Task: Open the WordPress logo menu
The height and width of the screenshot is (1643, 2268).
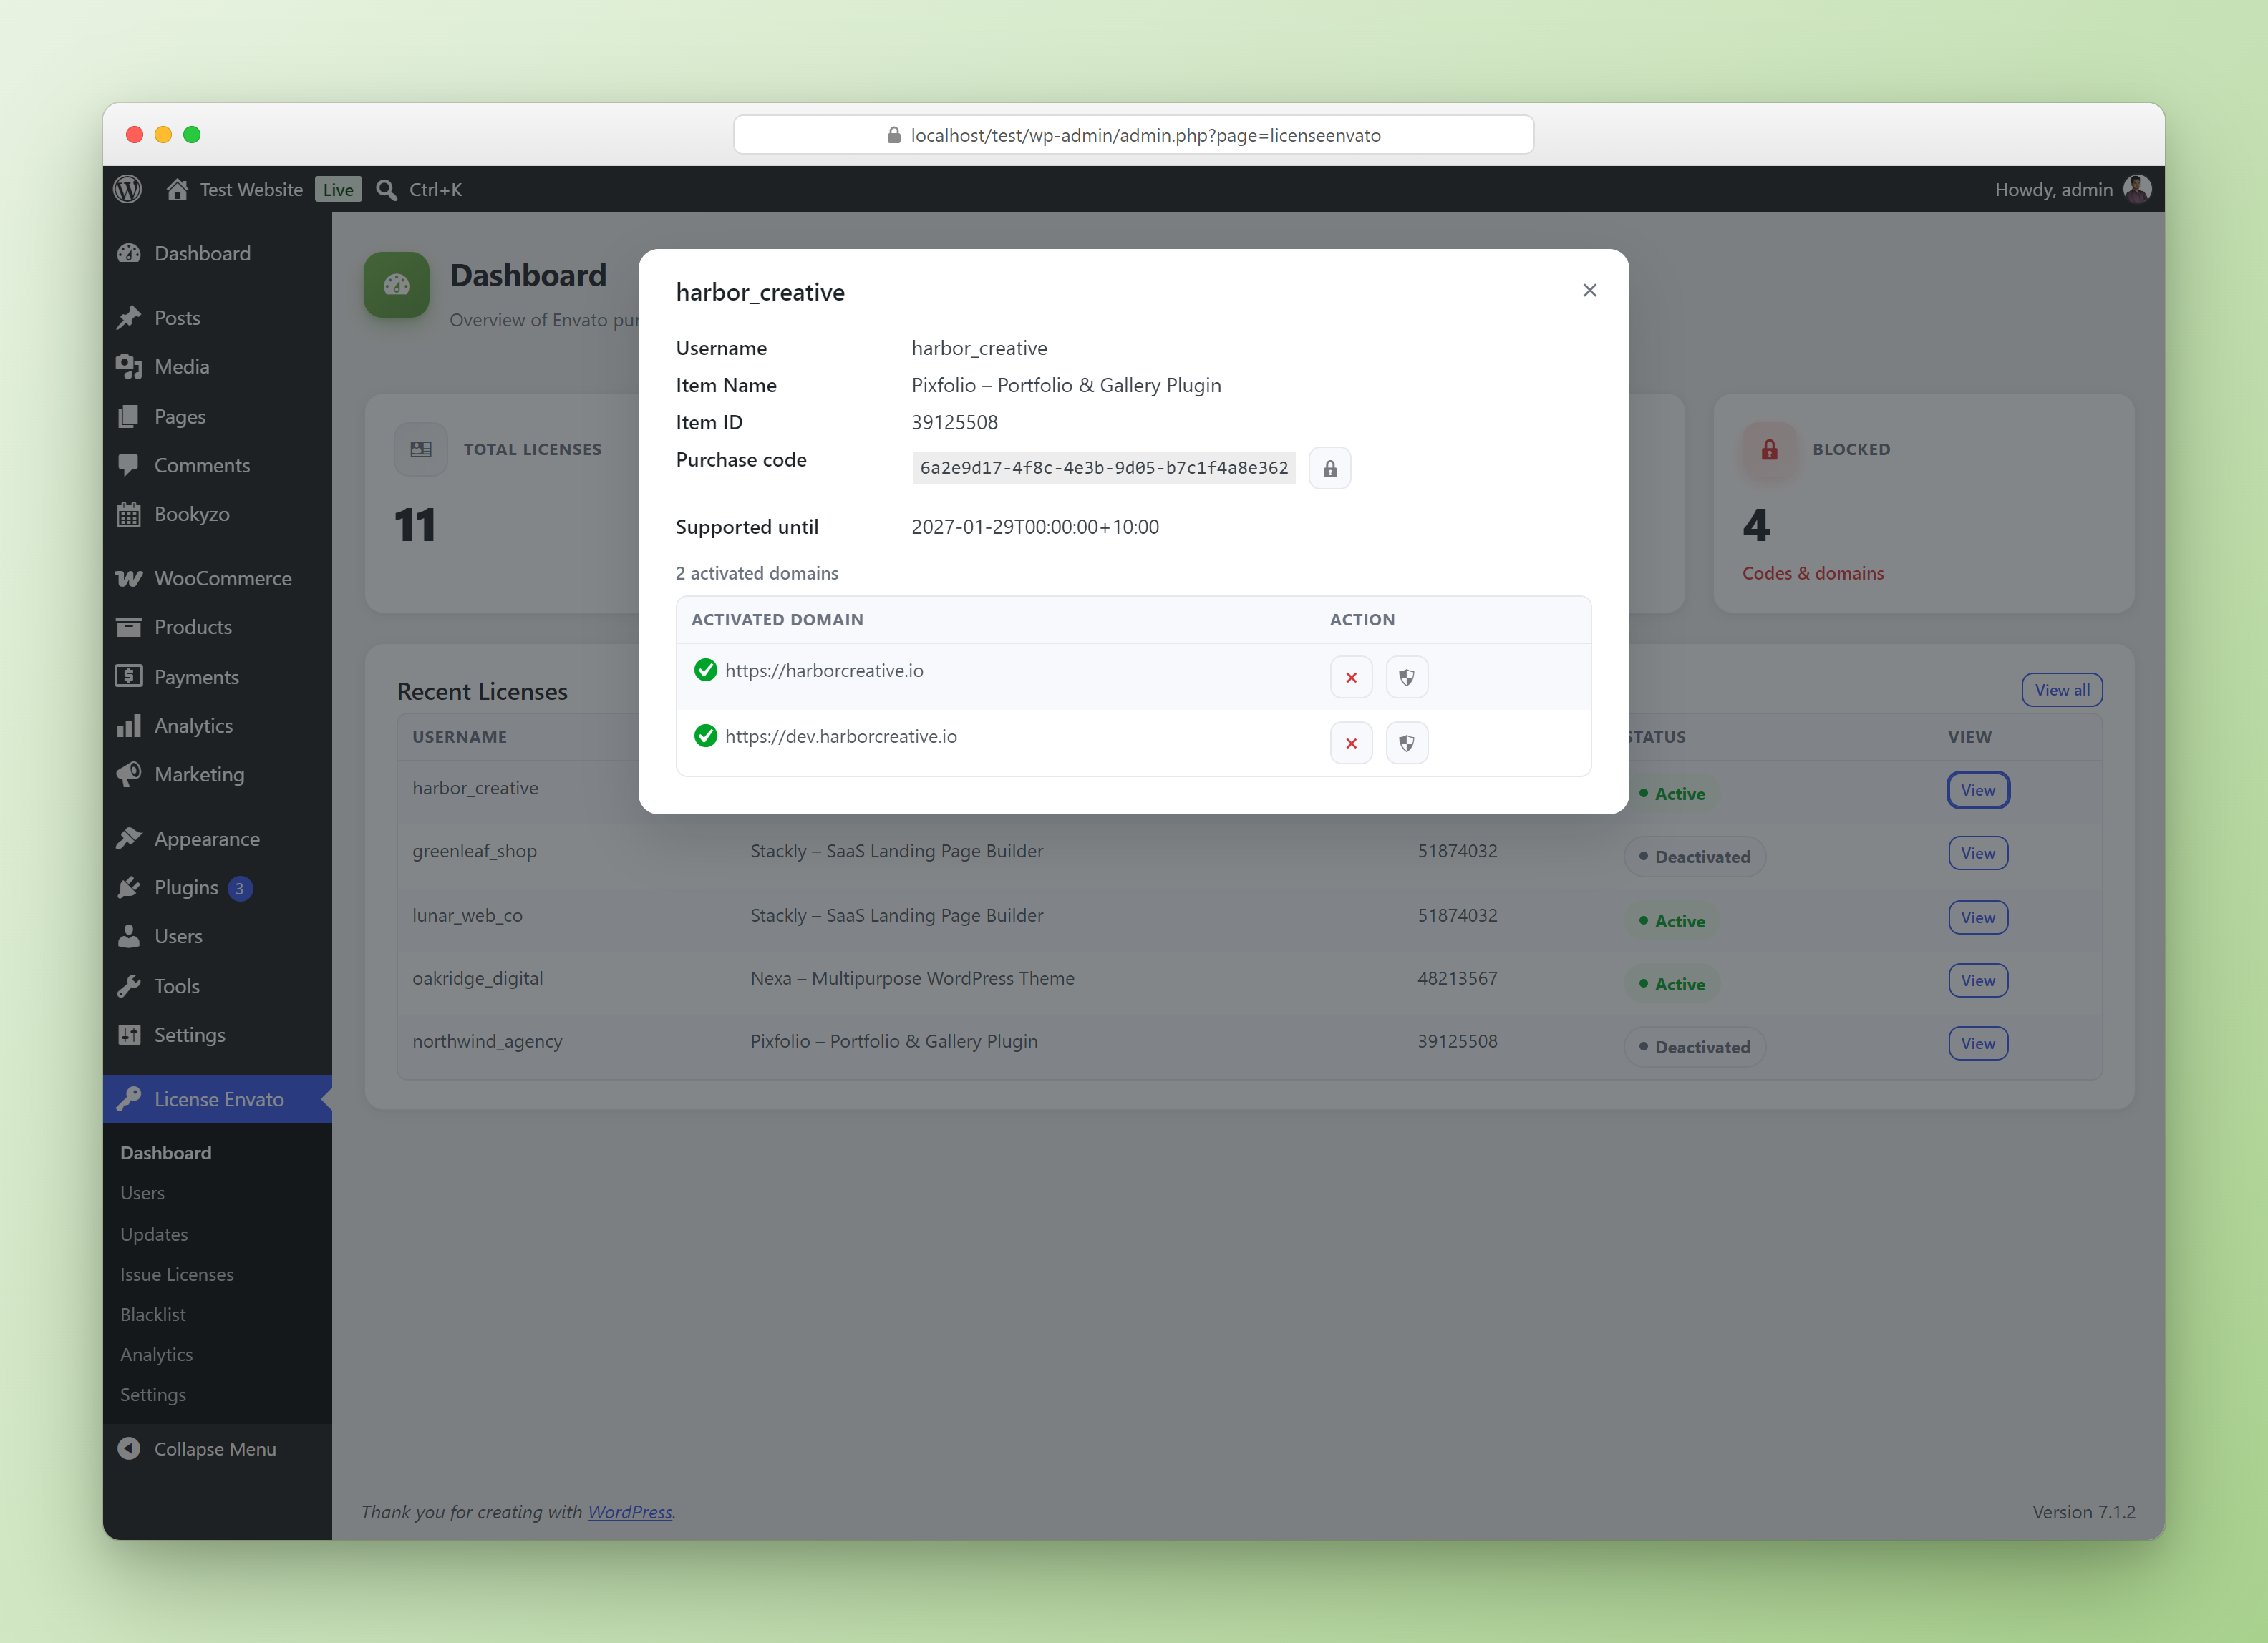Action: 128,189
